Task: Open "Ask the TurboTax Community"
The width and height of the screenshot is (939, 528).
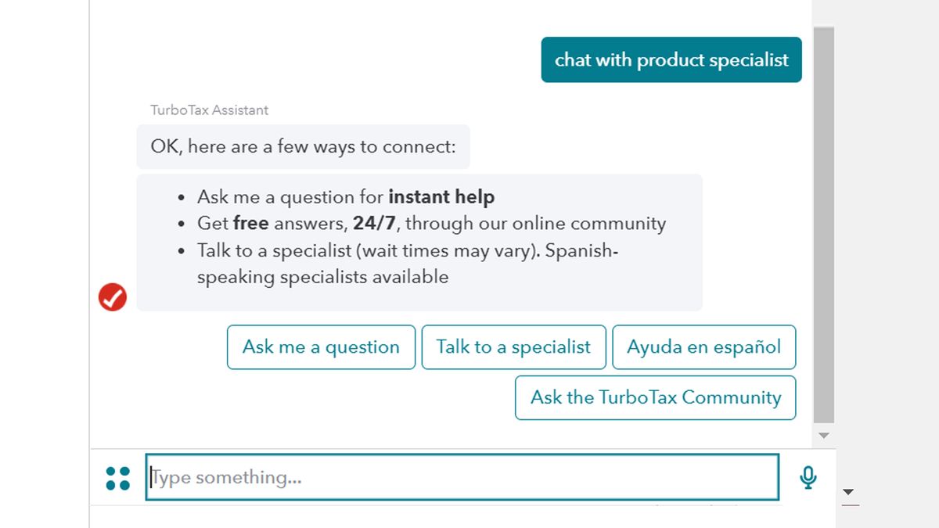Action: 655,397
